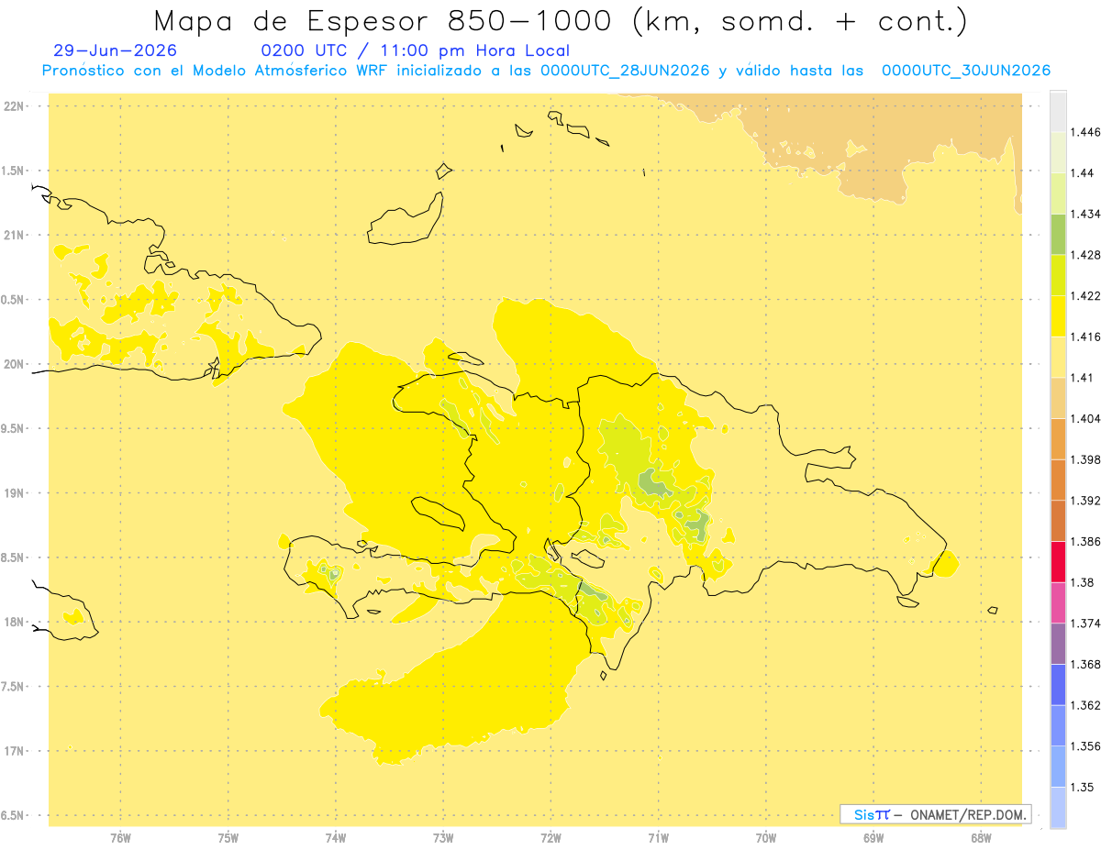Click legend value "1.368"
The image size is (1101, 850).
1085,664
